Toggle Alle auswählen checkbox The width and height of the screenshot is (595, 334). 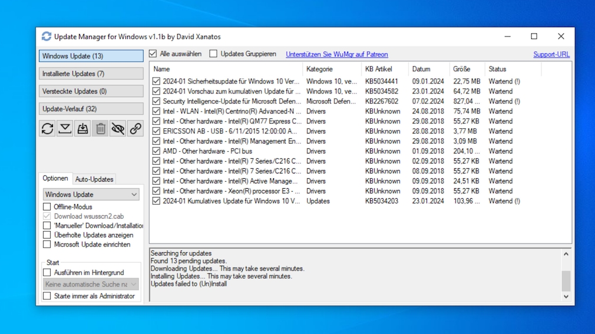tap(153, 54)
